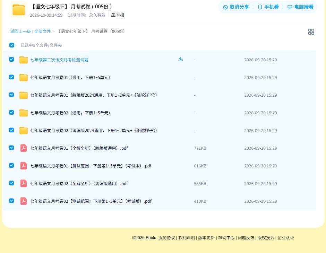
Task: Uncheck checkbox for 月考卷01（全解全析）pdf
Action: point(11,148)
